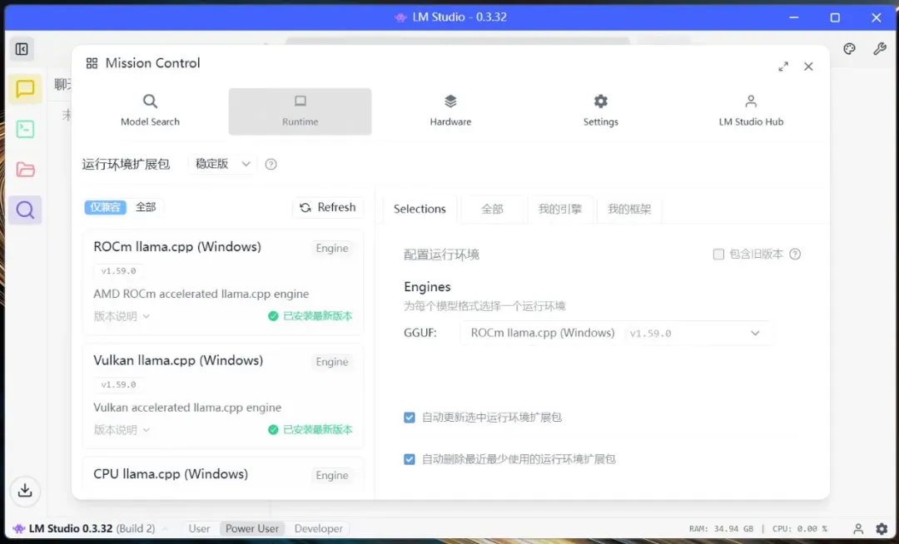Click the Refresh button
Image resolution: width=899 pixels, height=544 pixels.
pos(328,207)
